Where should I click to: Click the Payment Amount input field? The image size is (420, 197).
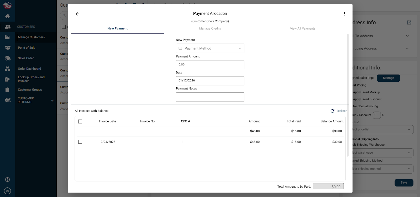(210, 65)
